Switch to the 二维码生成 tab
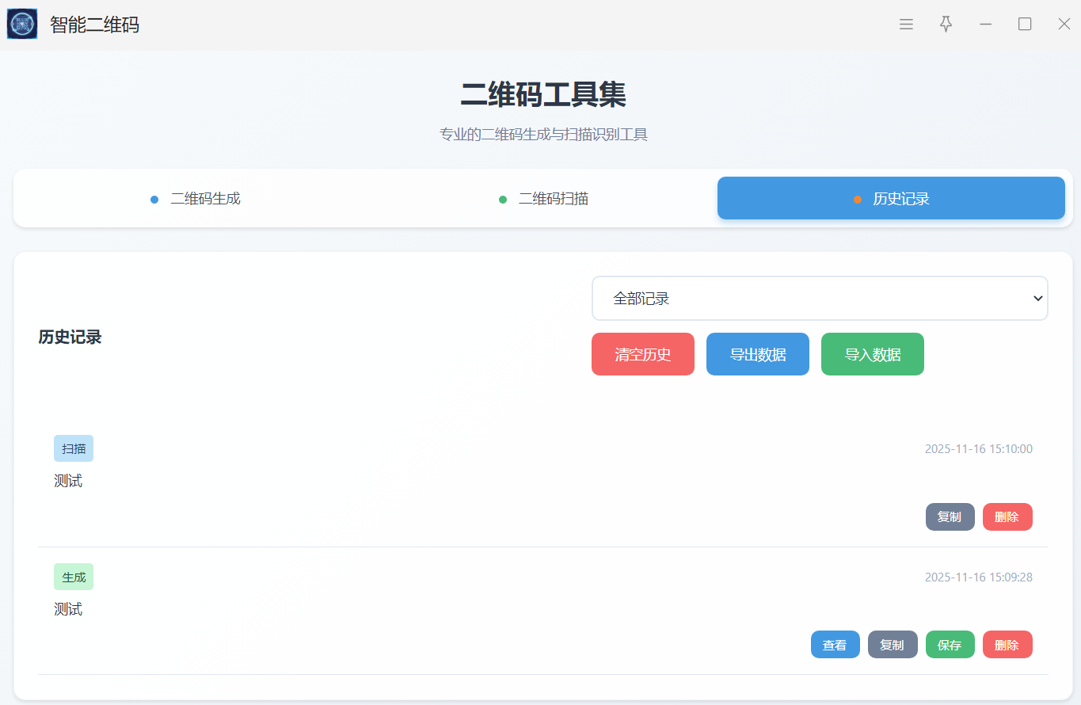 [x=195, y=199]
